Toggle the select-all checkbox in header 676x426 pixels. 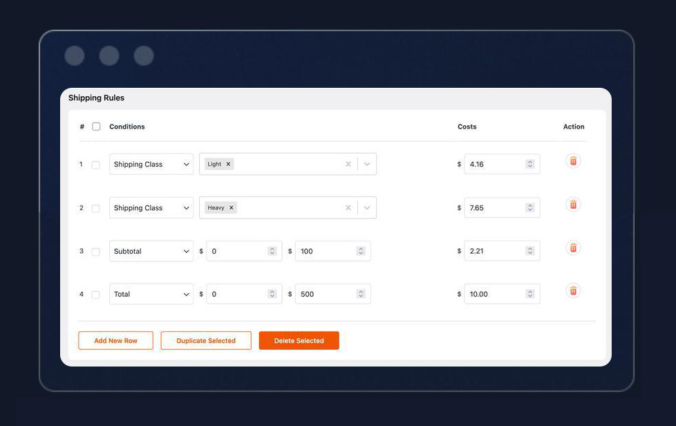pos(96,127)
